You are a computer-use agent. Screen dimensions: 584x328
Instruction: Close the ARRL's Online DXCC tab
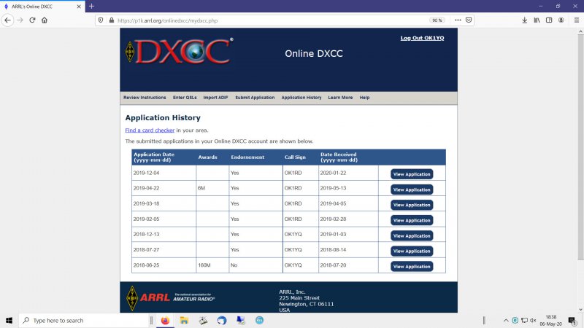point(79,7)
